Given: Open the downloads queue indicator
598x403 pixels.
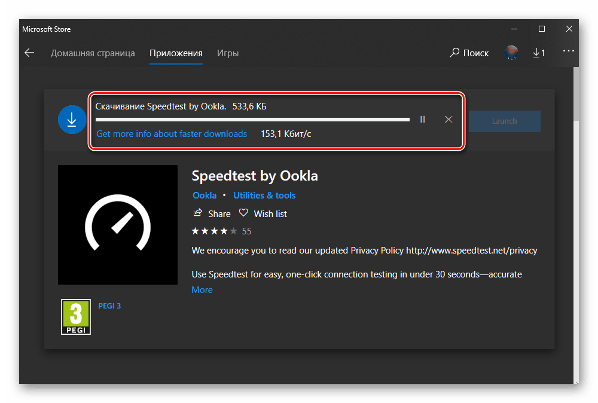Looking at the screenshot, I should (539, 53).
